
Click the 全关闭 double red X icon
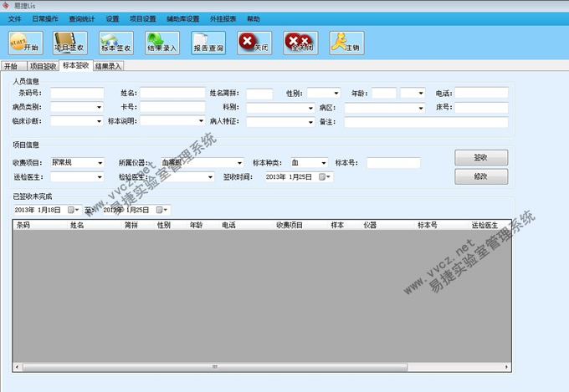(300, 43)
